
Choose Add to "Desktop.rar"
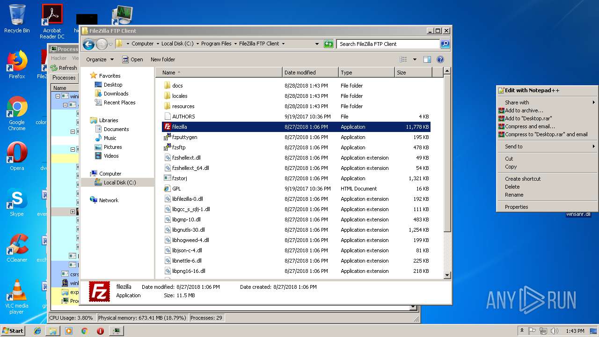547,118
